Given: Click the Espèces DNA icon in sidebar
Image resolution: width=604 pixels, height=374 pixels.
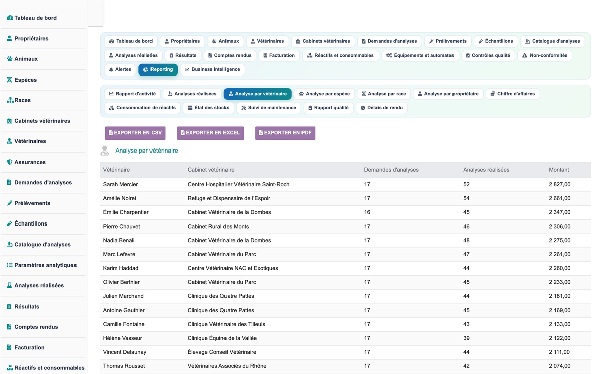Looking at the screenshot, I should (10, 80).
